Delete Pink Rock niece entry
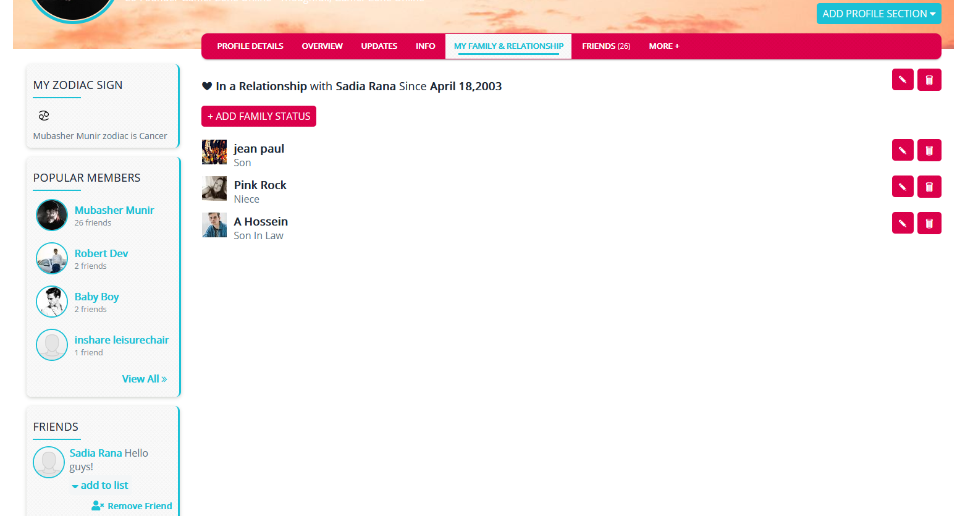 pyautogui.click(x=929, y=187)
